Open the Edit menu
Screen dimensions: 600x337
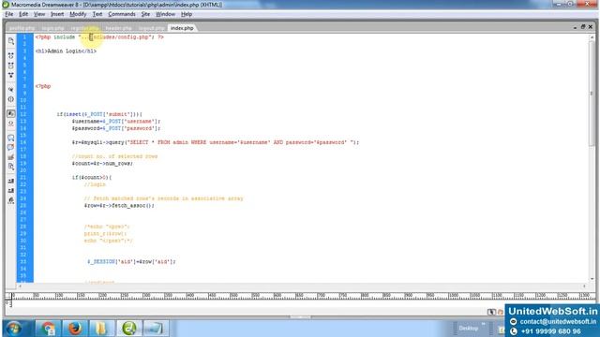[x=23, y=14]
